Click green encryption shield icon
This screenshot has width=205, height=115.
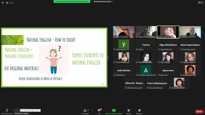coord(3,3)
